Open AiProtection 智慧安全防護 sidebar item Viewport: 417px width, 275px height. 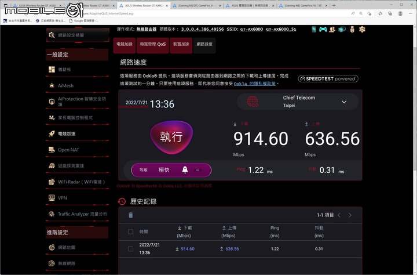(78, 102)
